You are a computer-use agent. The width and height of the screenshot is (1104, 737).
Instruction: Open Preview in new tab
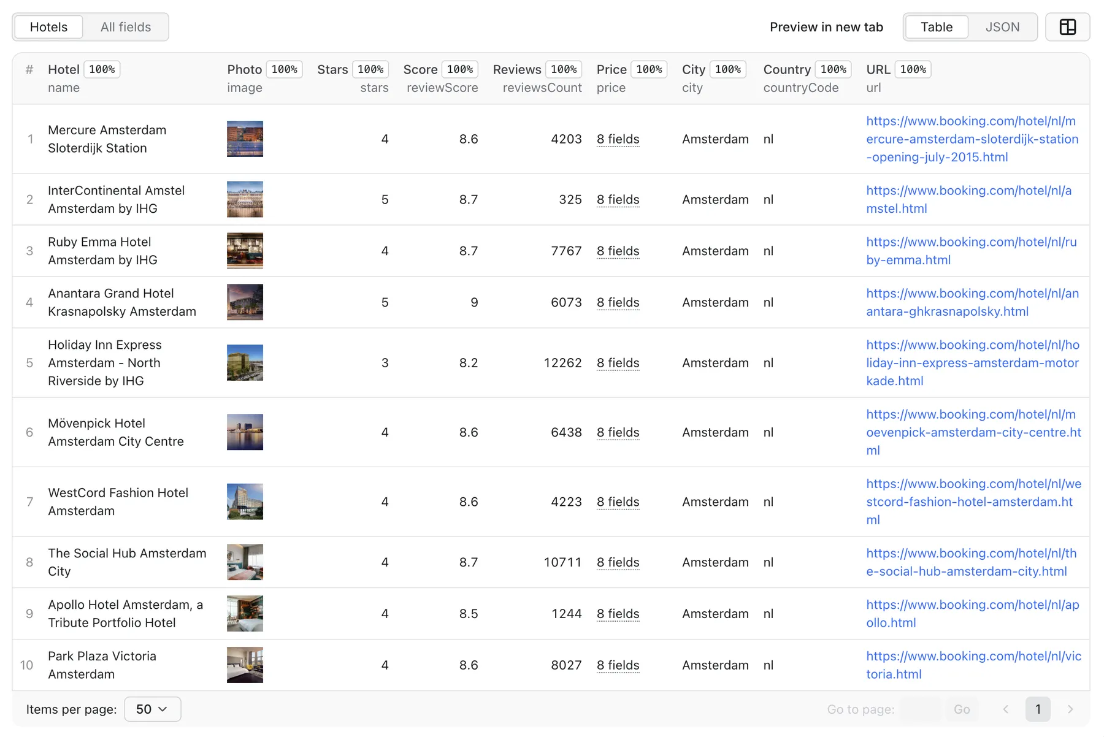click(826, 27)
